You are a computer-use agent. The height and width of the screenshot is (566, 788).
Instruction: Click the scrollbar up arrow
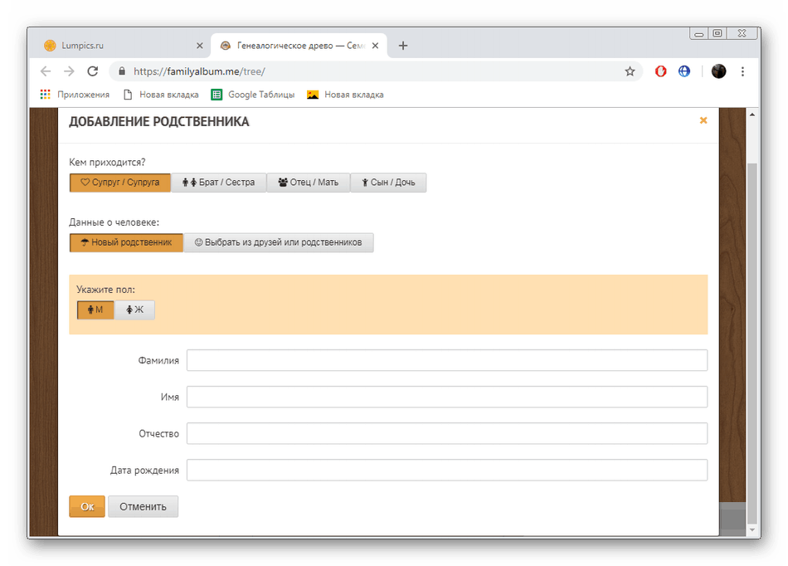point(752,115)
